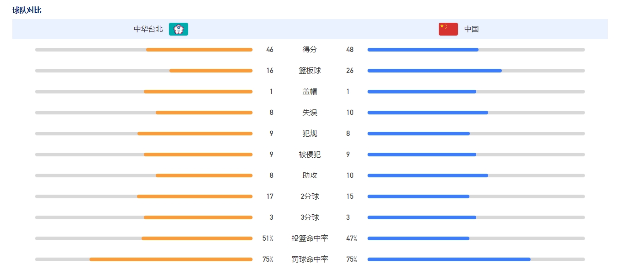This screenshot has width=621, height=279.
Task: Click the Chinese Taipei team flag icon
Action: tap(179, 29)
